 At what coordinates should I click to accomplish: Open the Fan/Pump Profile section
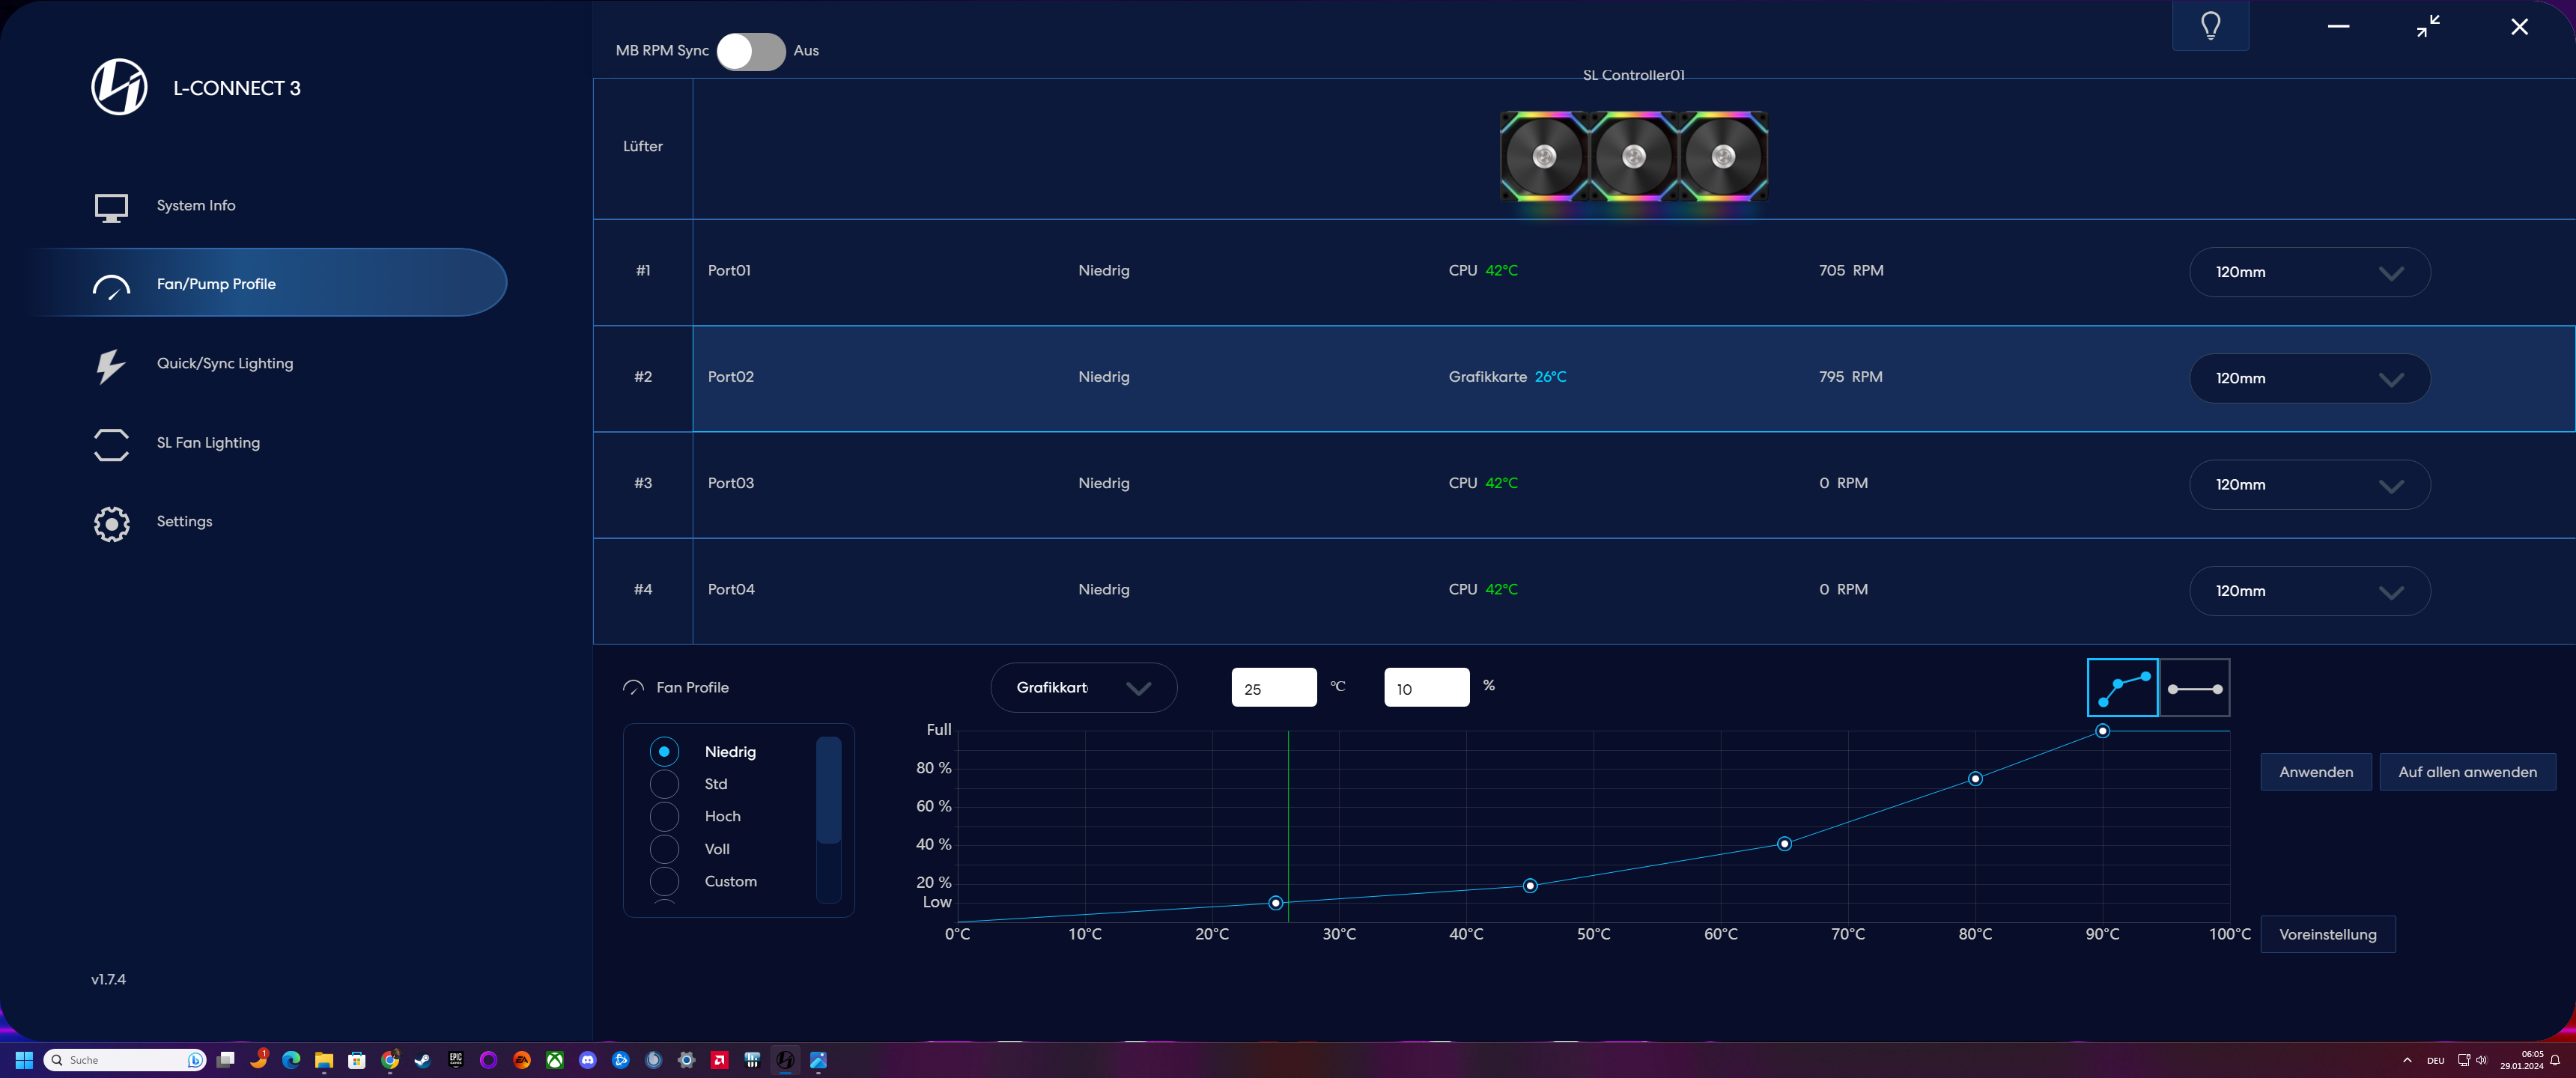coord(215,284)
